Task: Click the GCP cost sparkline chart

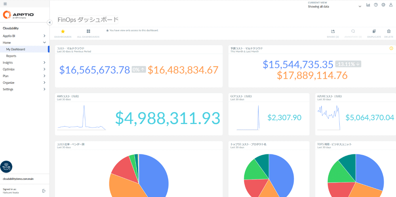Action: pyautogui.click(x=248, y=118)
